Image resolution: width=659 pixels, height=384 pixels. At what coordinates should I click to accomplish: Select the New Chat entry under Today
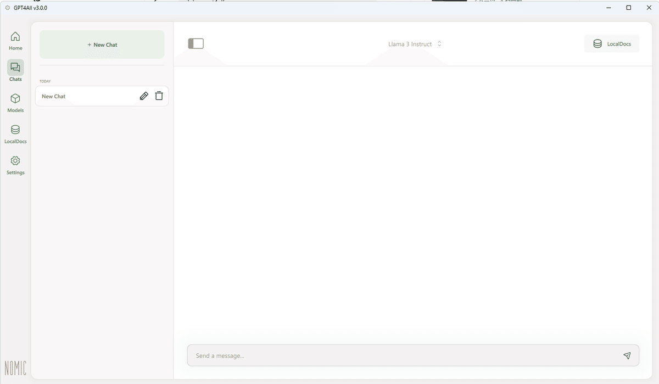coord(102,96)
